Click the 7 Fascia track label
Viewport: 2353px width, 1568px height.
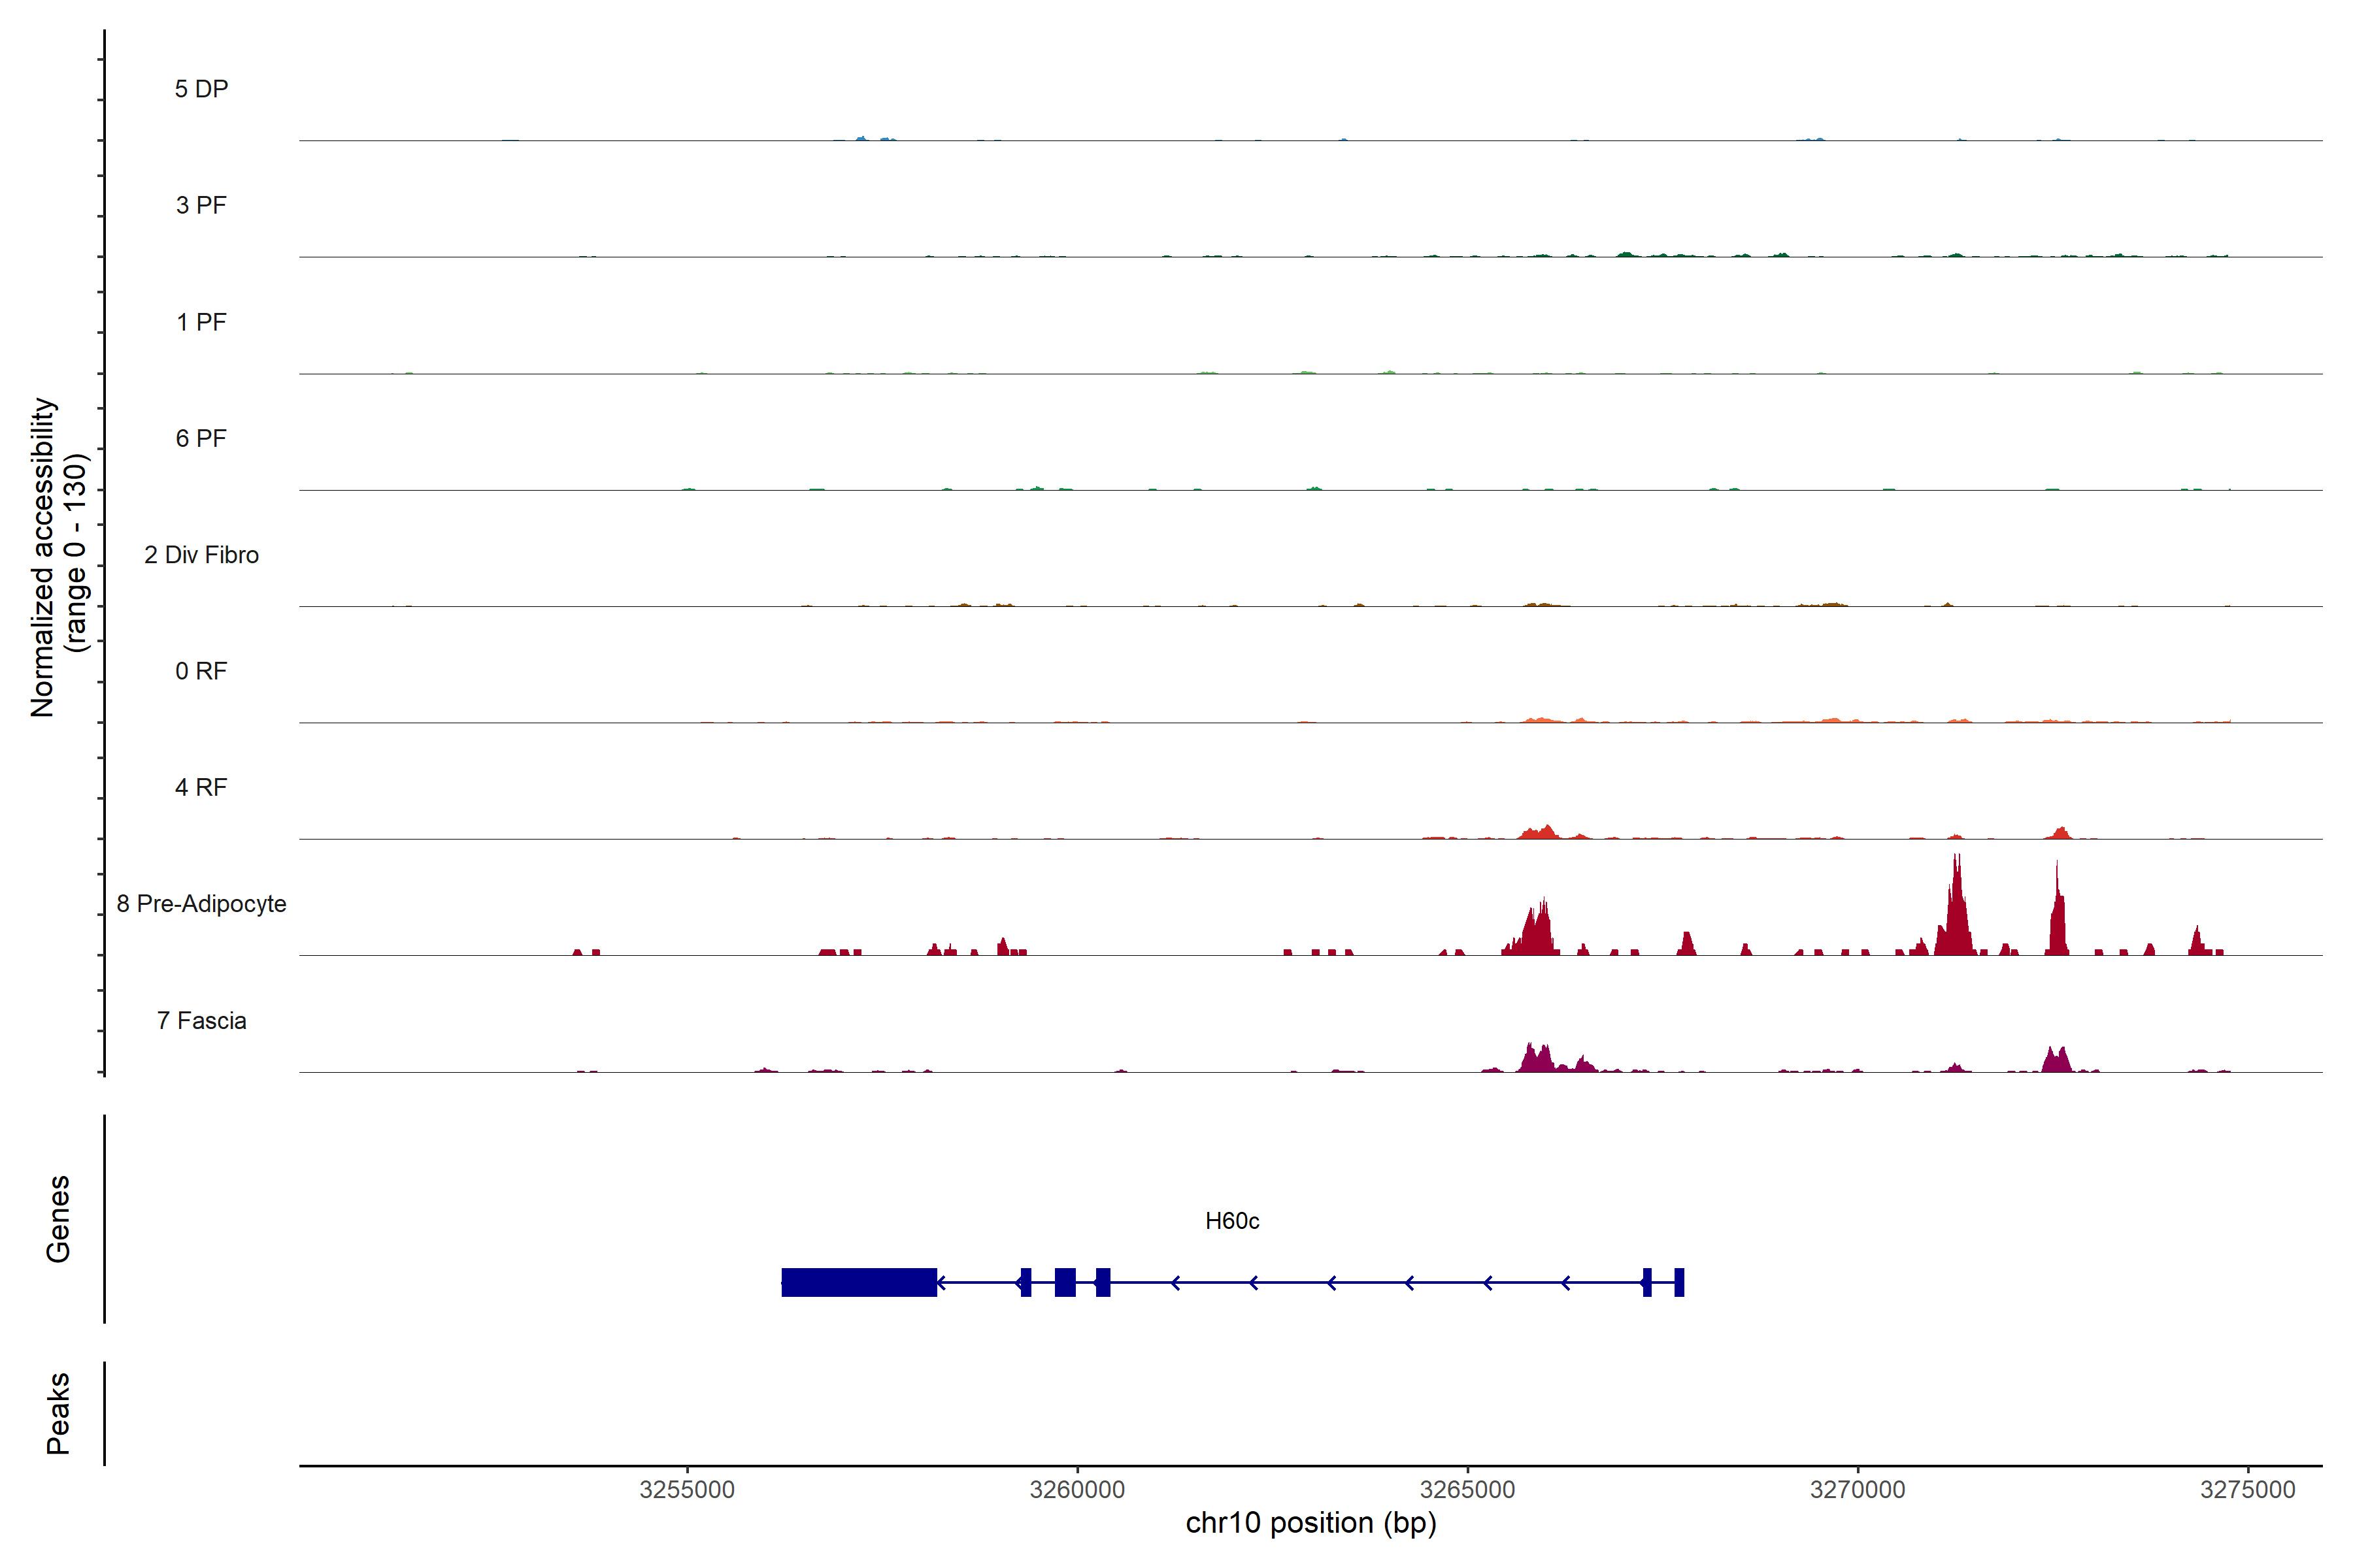tap(201, 1020)
